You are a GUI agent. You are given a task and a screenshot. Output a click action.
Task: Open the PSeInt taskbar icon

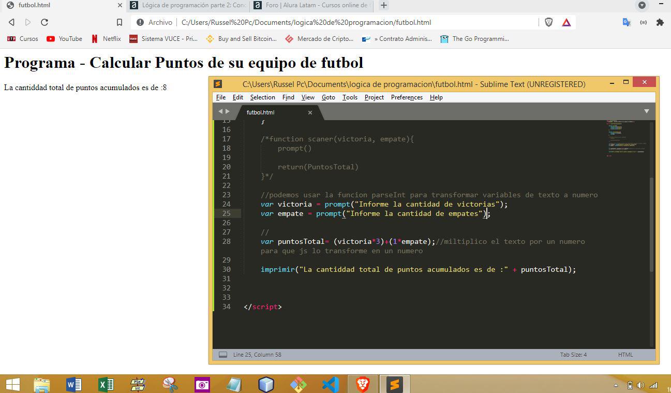click(138, 384)
